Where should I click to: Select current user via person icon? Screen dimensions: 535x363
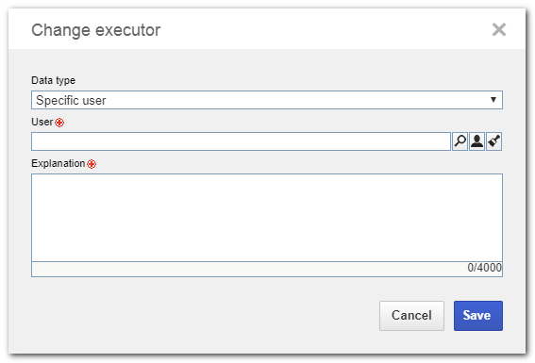click(476, 141)
